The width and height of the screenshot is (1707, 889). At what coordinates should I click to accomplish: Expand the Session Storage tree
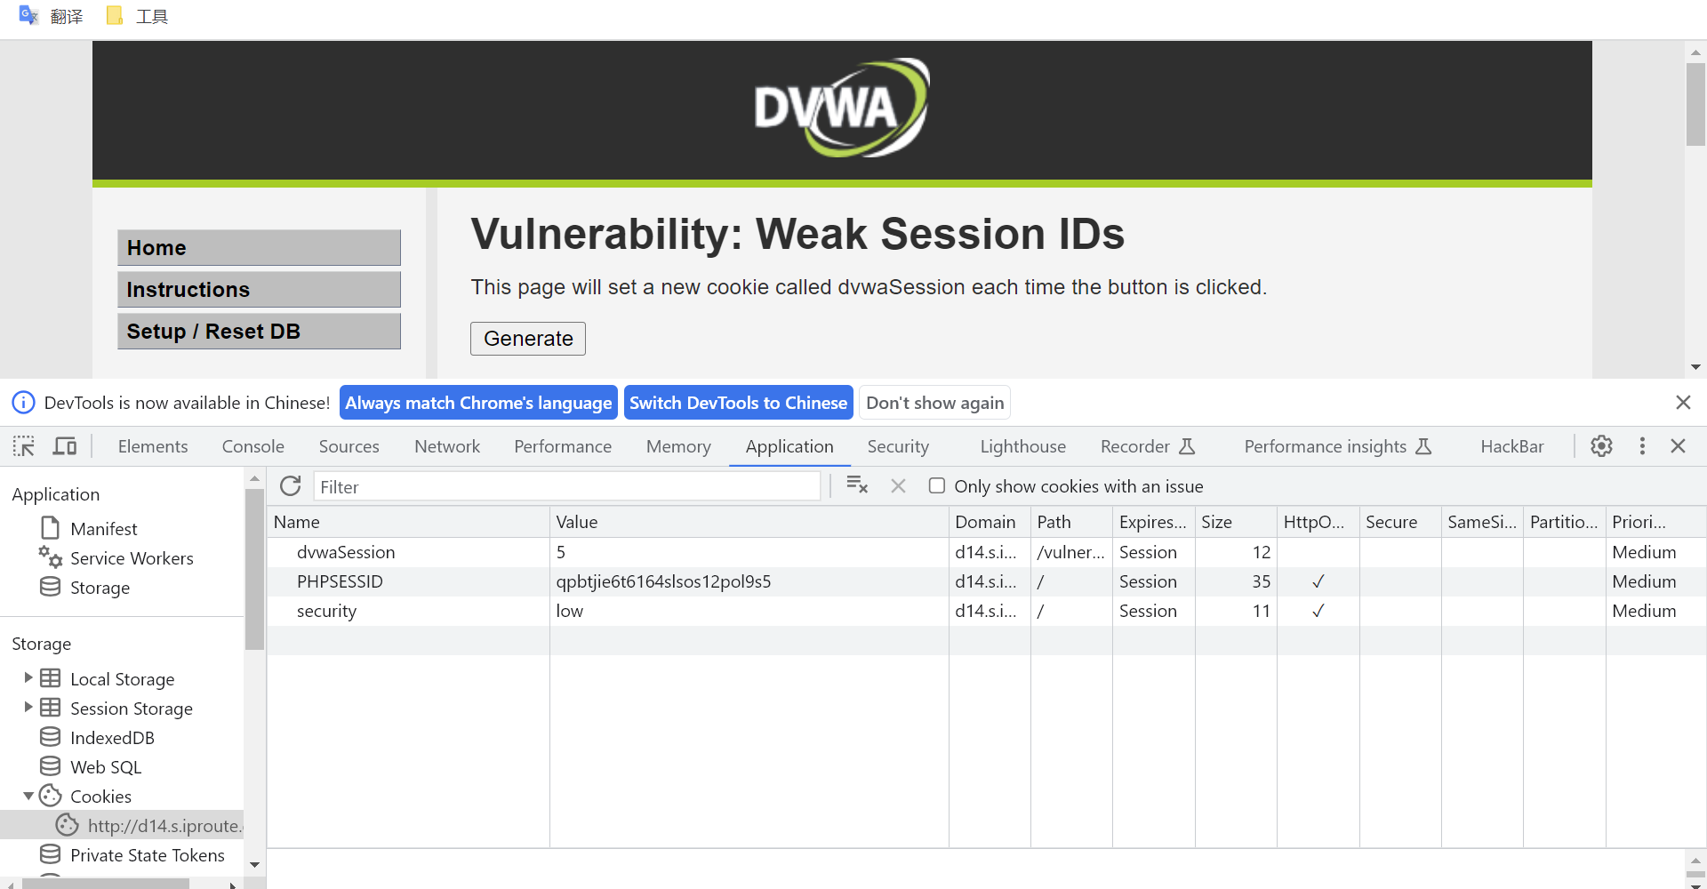tap(28, 708)
